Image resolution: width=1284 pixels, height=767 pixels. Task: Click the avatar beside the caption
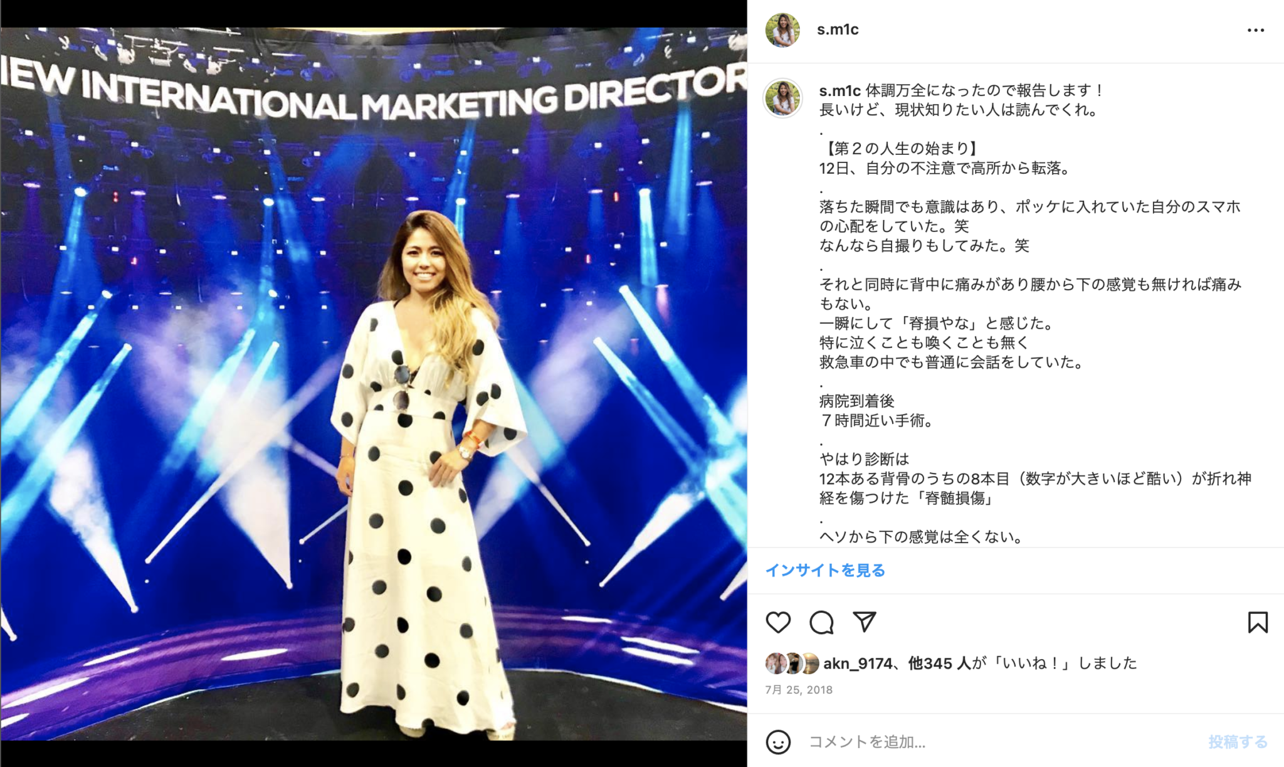pyautogui.click(x=782, y=98)
